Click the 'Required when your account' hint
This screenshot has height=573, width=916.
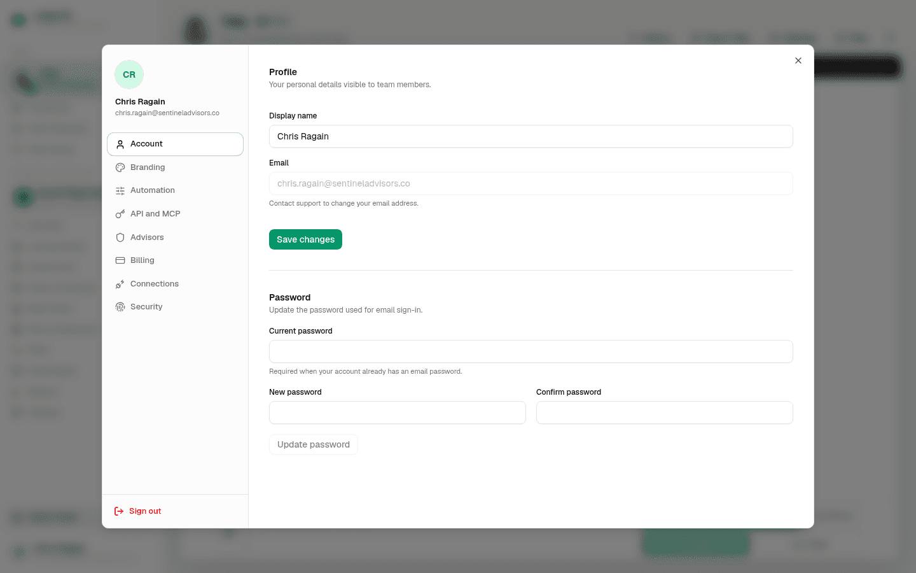coord(366,372)
